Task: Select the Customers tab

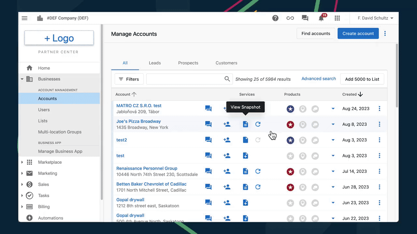Action: [x=226, y=63]
